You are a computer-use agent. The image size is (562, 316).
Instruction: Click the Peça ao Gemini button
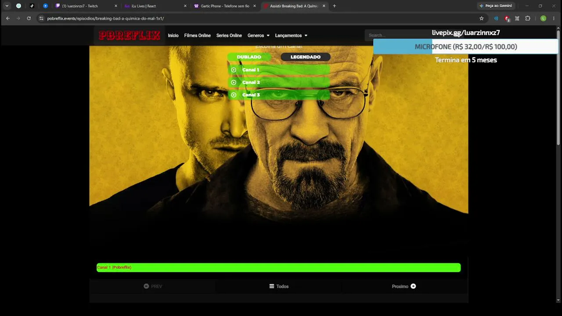[x=496, y=6]
